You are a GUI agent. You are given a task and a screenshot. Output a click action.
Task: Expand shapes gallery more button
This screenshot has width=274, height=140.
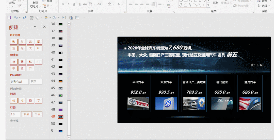[208, 5]
